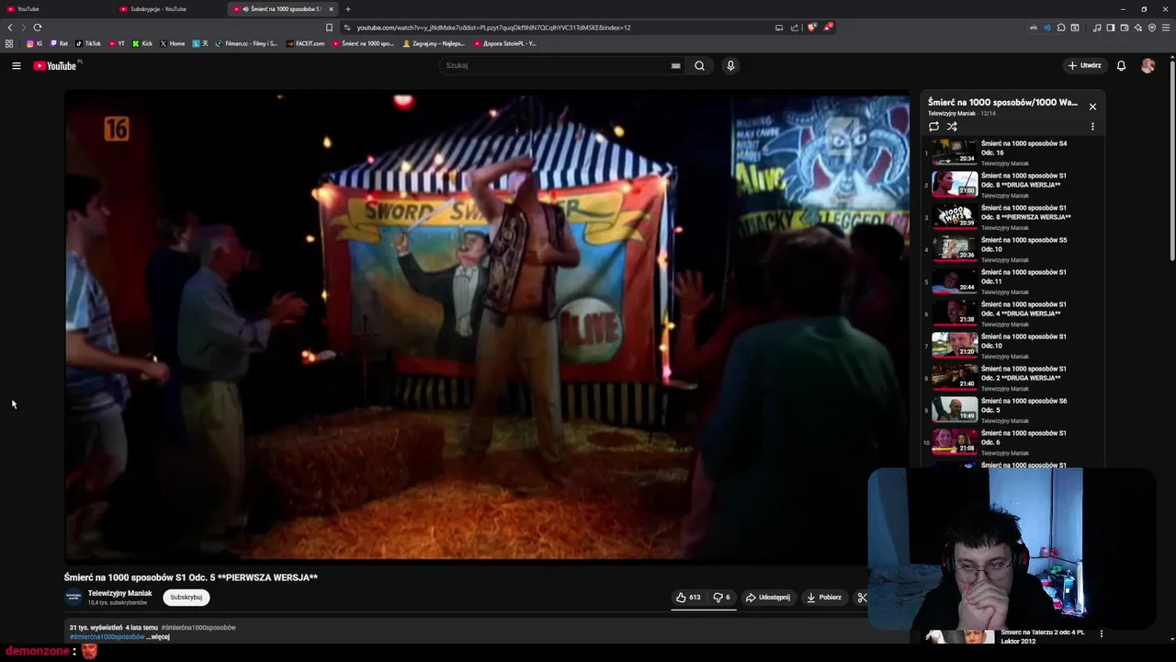The image size is (1176, 662).
Task: Play playlist item S1 Odc. 8 PIERWSZA WERSJA
Action: click(1013, 216)
